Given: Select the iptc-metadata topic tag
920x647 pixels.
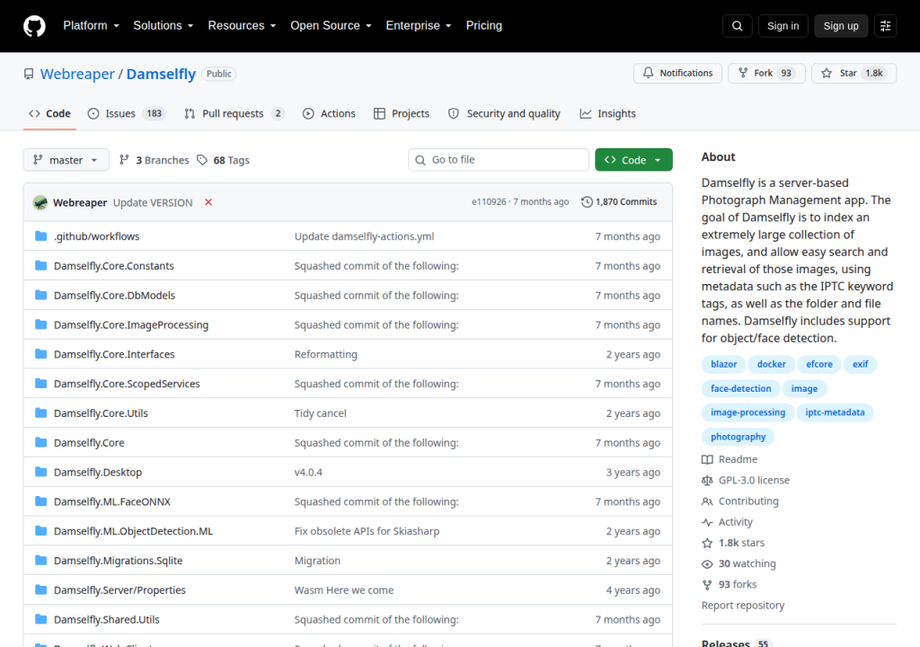Looking at the screenshot, I should (x=835, y=412).
